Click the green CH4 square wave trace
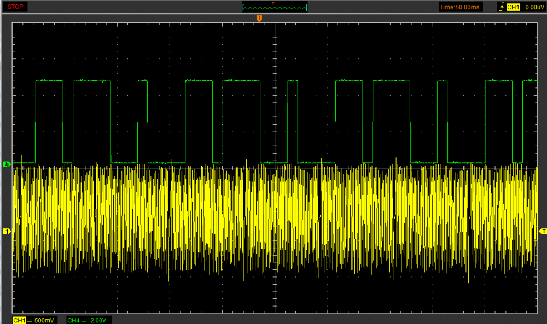The height and width of the screenshot is (324, 547). point(49,81)
